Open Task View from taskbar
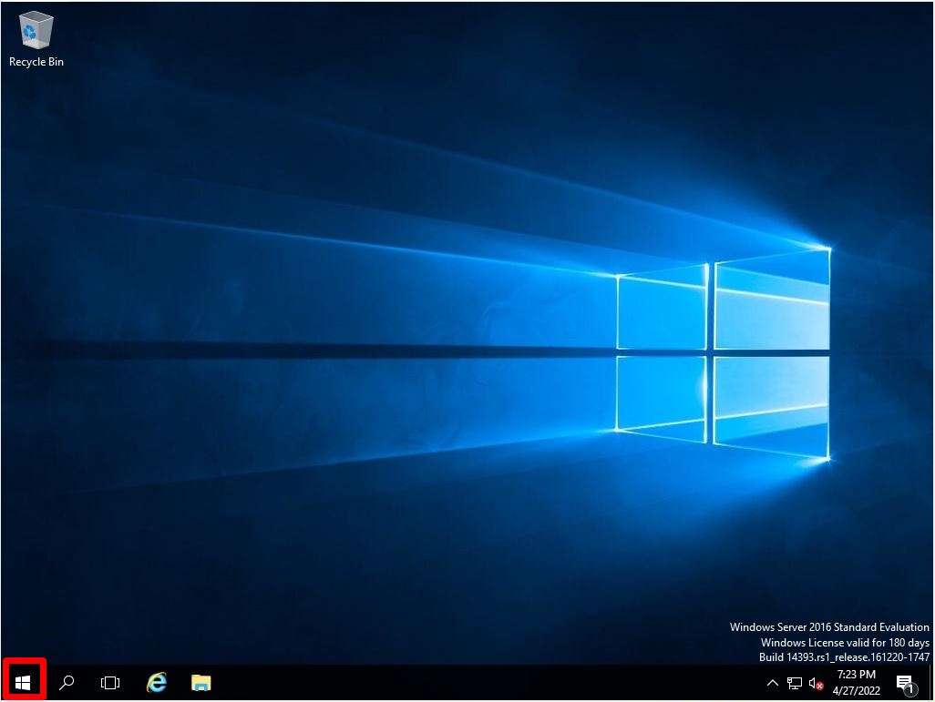The height and width of the screenshot is (702, 935). tap(110, 682)
